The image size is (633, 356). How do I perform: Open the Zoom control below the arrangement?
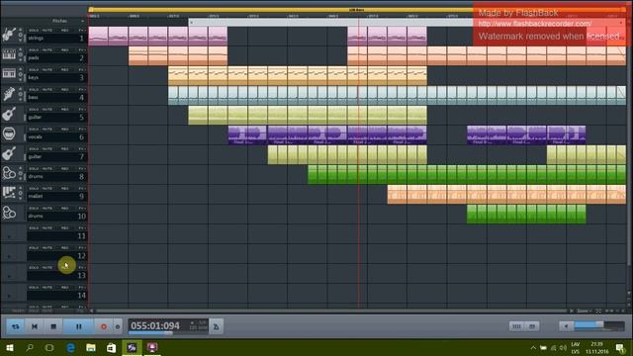584,311
